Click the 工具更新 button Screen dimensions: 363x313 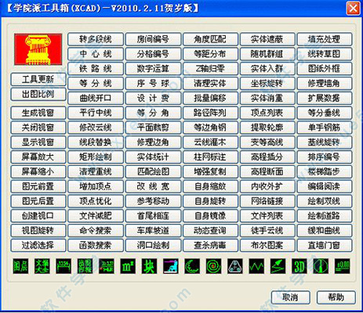[x=38, y=79]
